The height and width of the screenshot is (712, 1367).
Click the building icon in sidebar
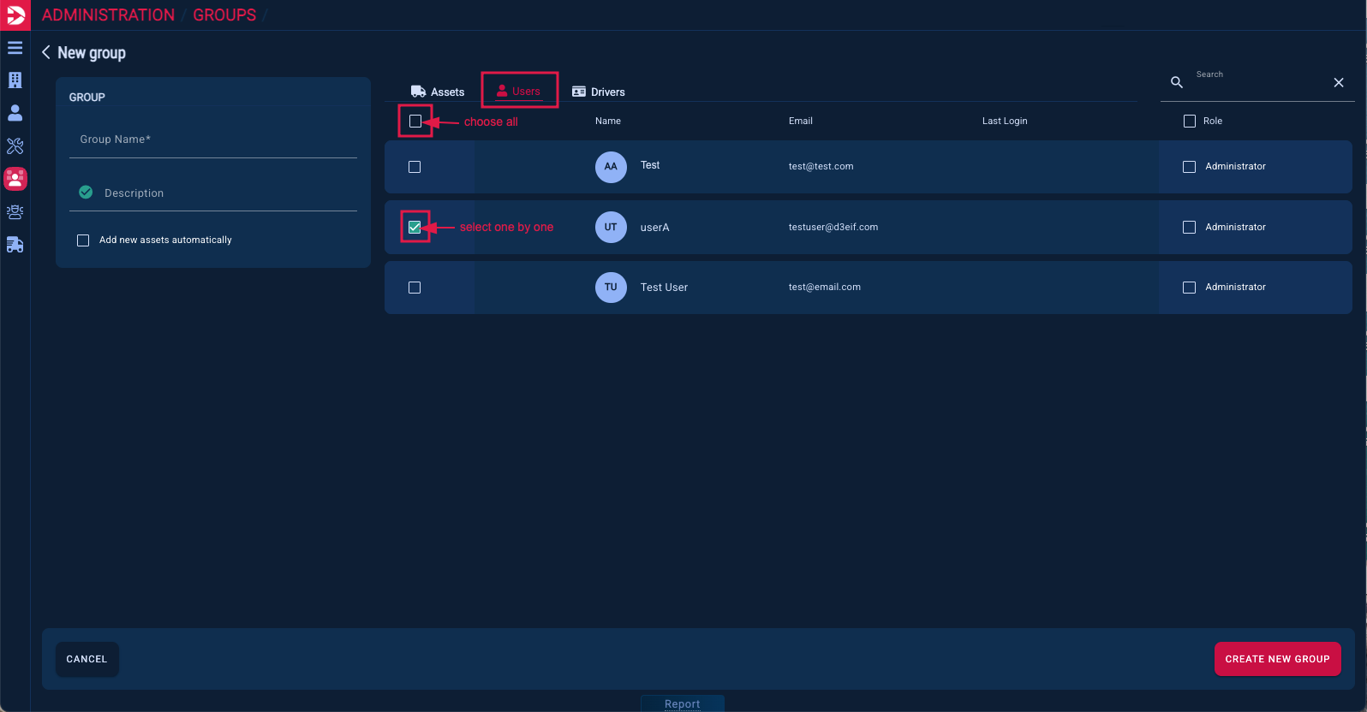point(15,80)
